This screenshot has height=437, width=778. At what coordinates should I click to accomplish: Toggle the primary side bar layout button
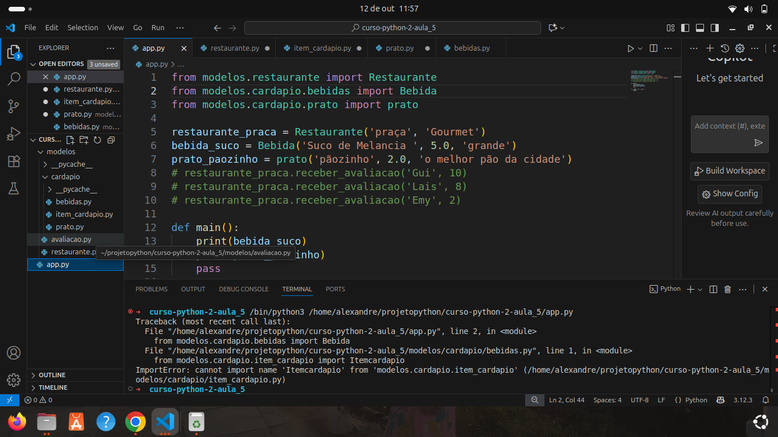685,27
